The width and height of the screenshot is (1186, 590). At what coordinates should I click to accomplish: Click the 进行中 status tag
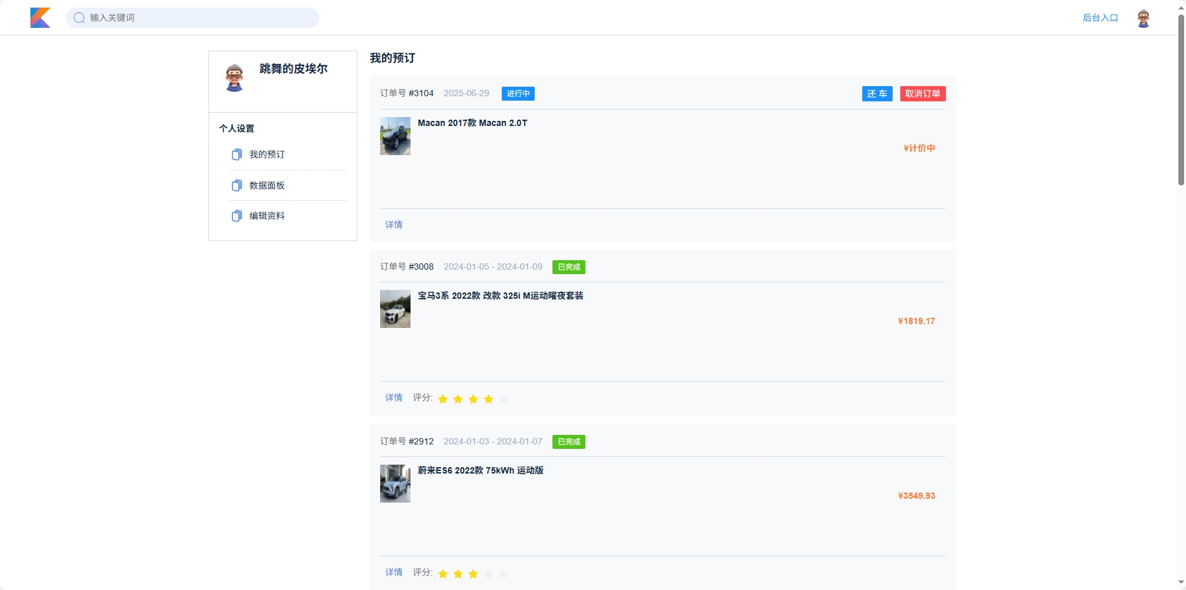518,94
